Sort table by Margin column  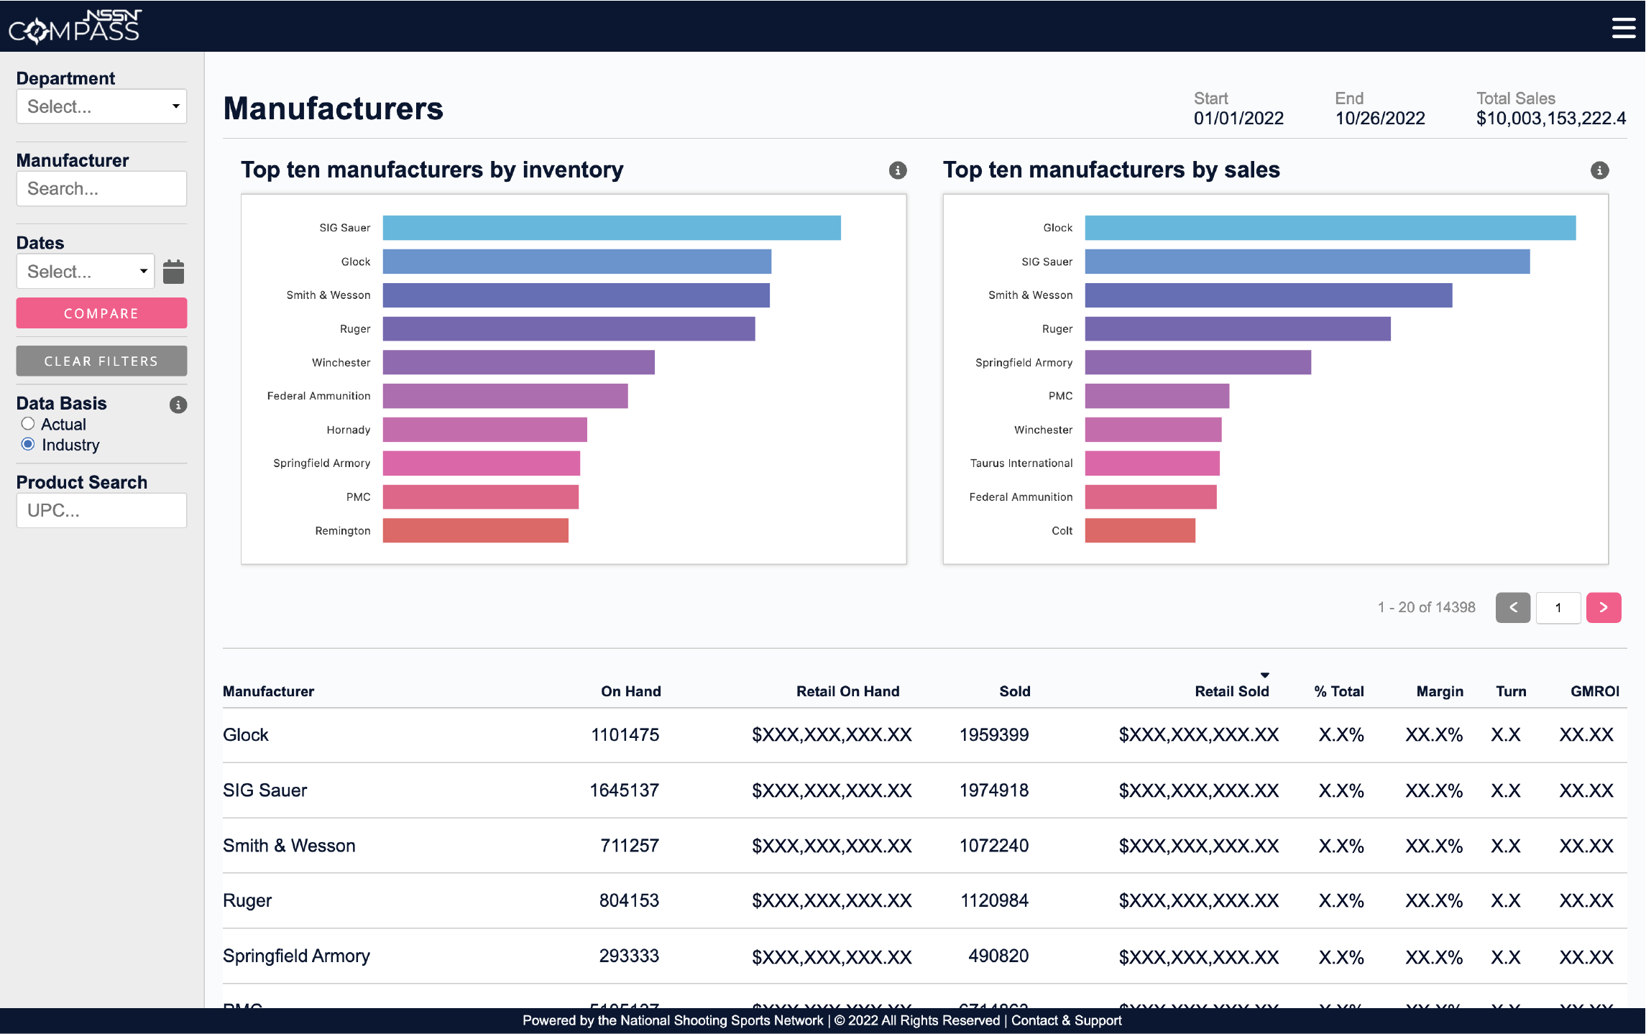coord(1439,691)
